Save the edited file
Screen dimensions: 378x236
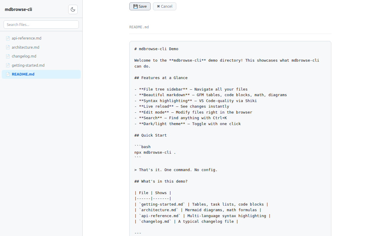pos(140,6)
